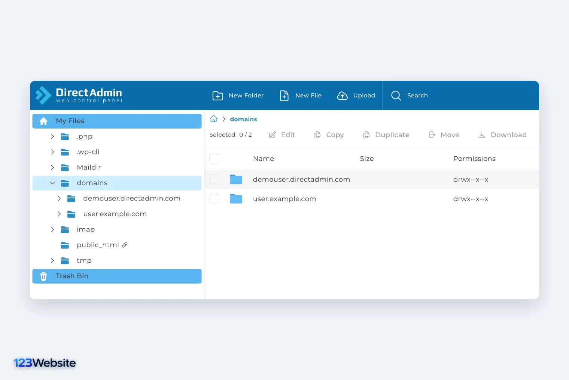Select the public_html folder in tree
Viewport: 569px width, 380px height.
98,245
